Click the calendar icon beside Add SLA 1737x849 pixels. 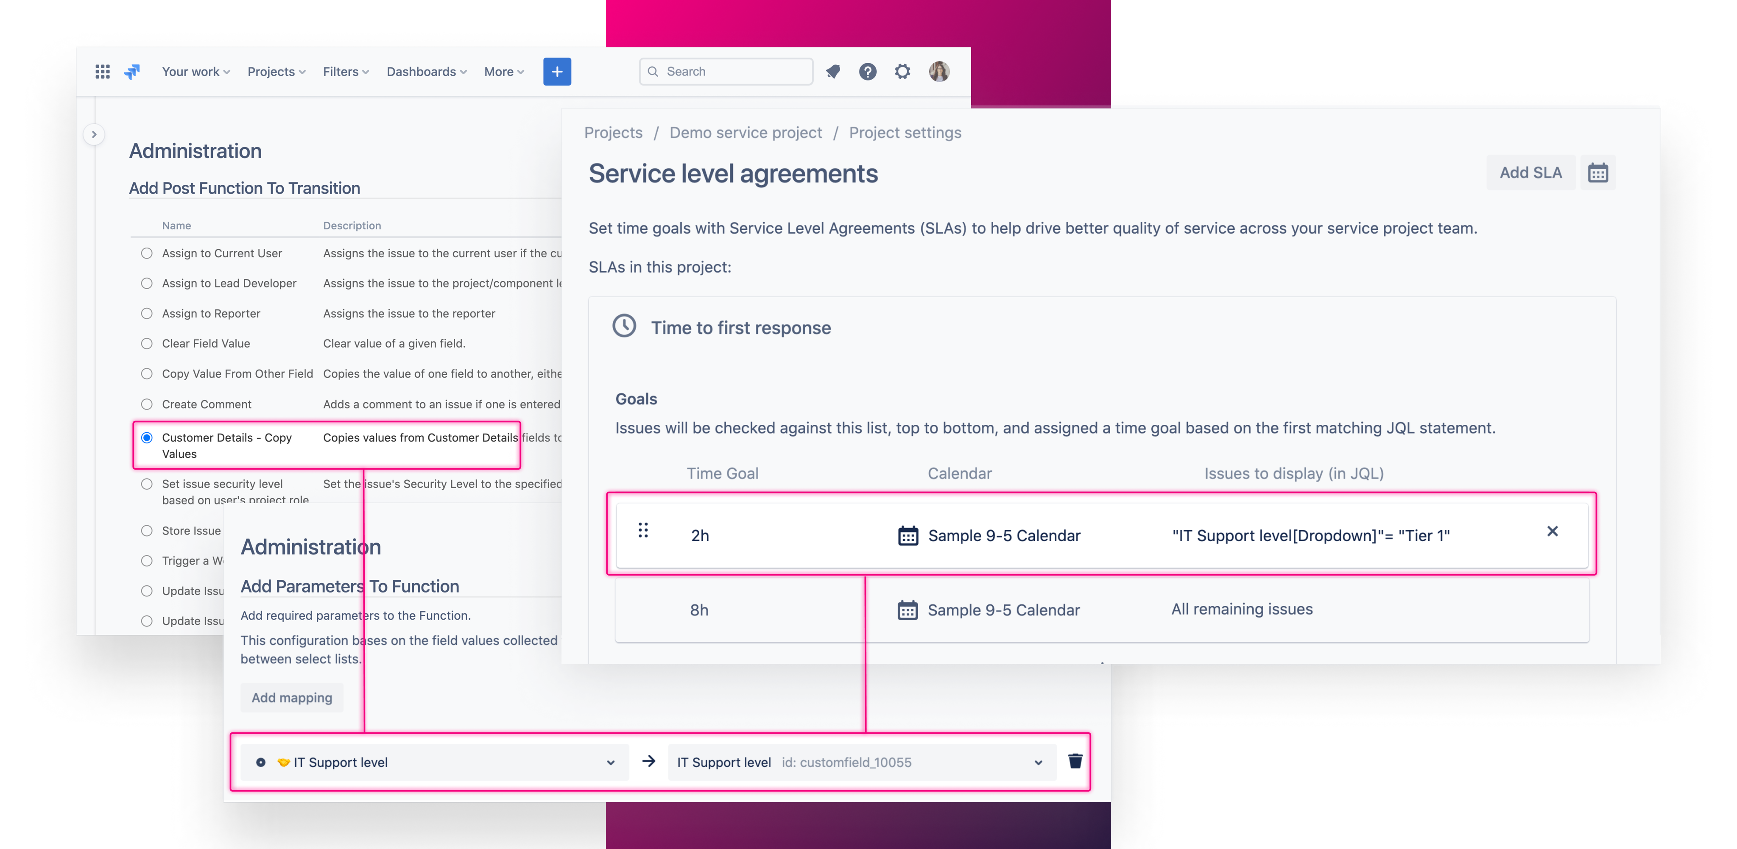pyautogui.click(x=1597, y=173)
